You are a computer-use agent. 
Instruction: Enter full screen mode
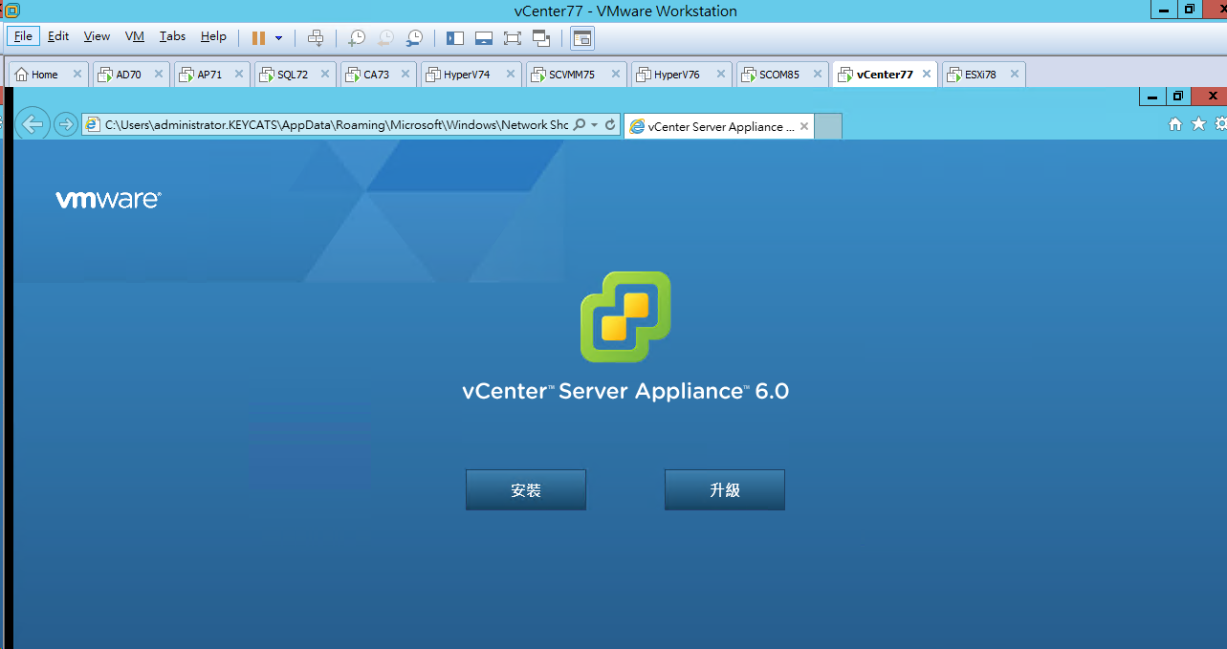point(513,38)
